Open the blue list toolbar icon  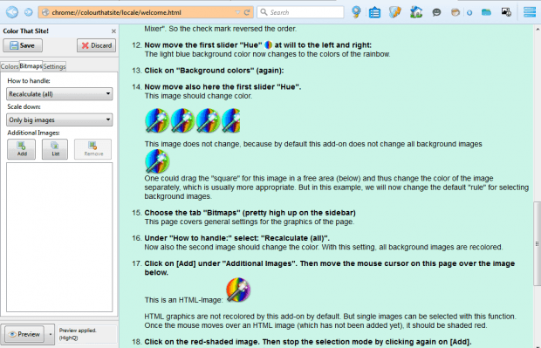(374, 13)
